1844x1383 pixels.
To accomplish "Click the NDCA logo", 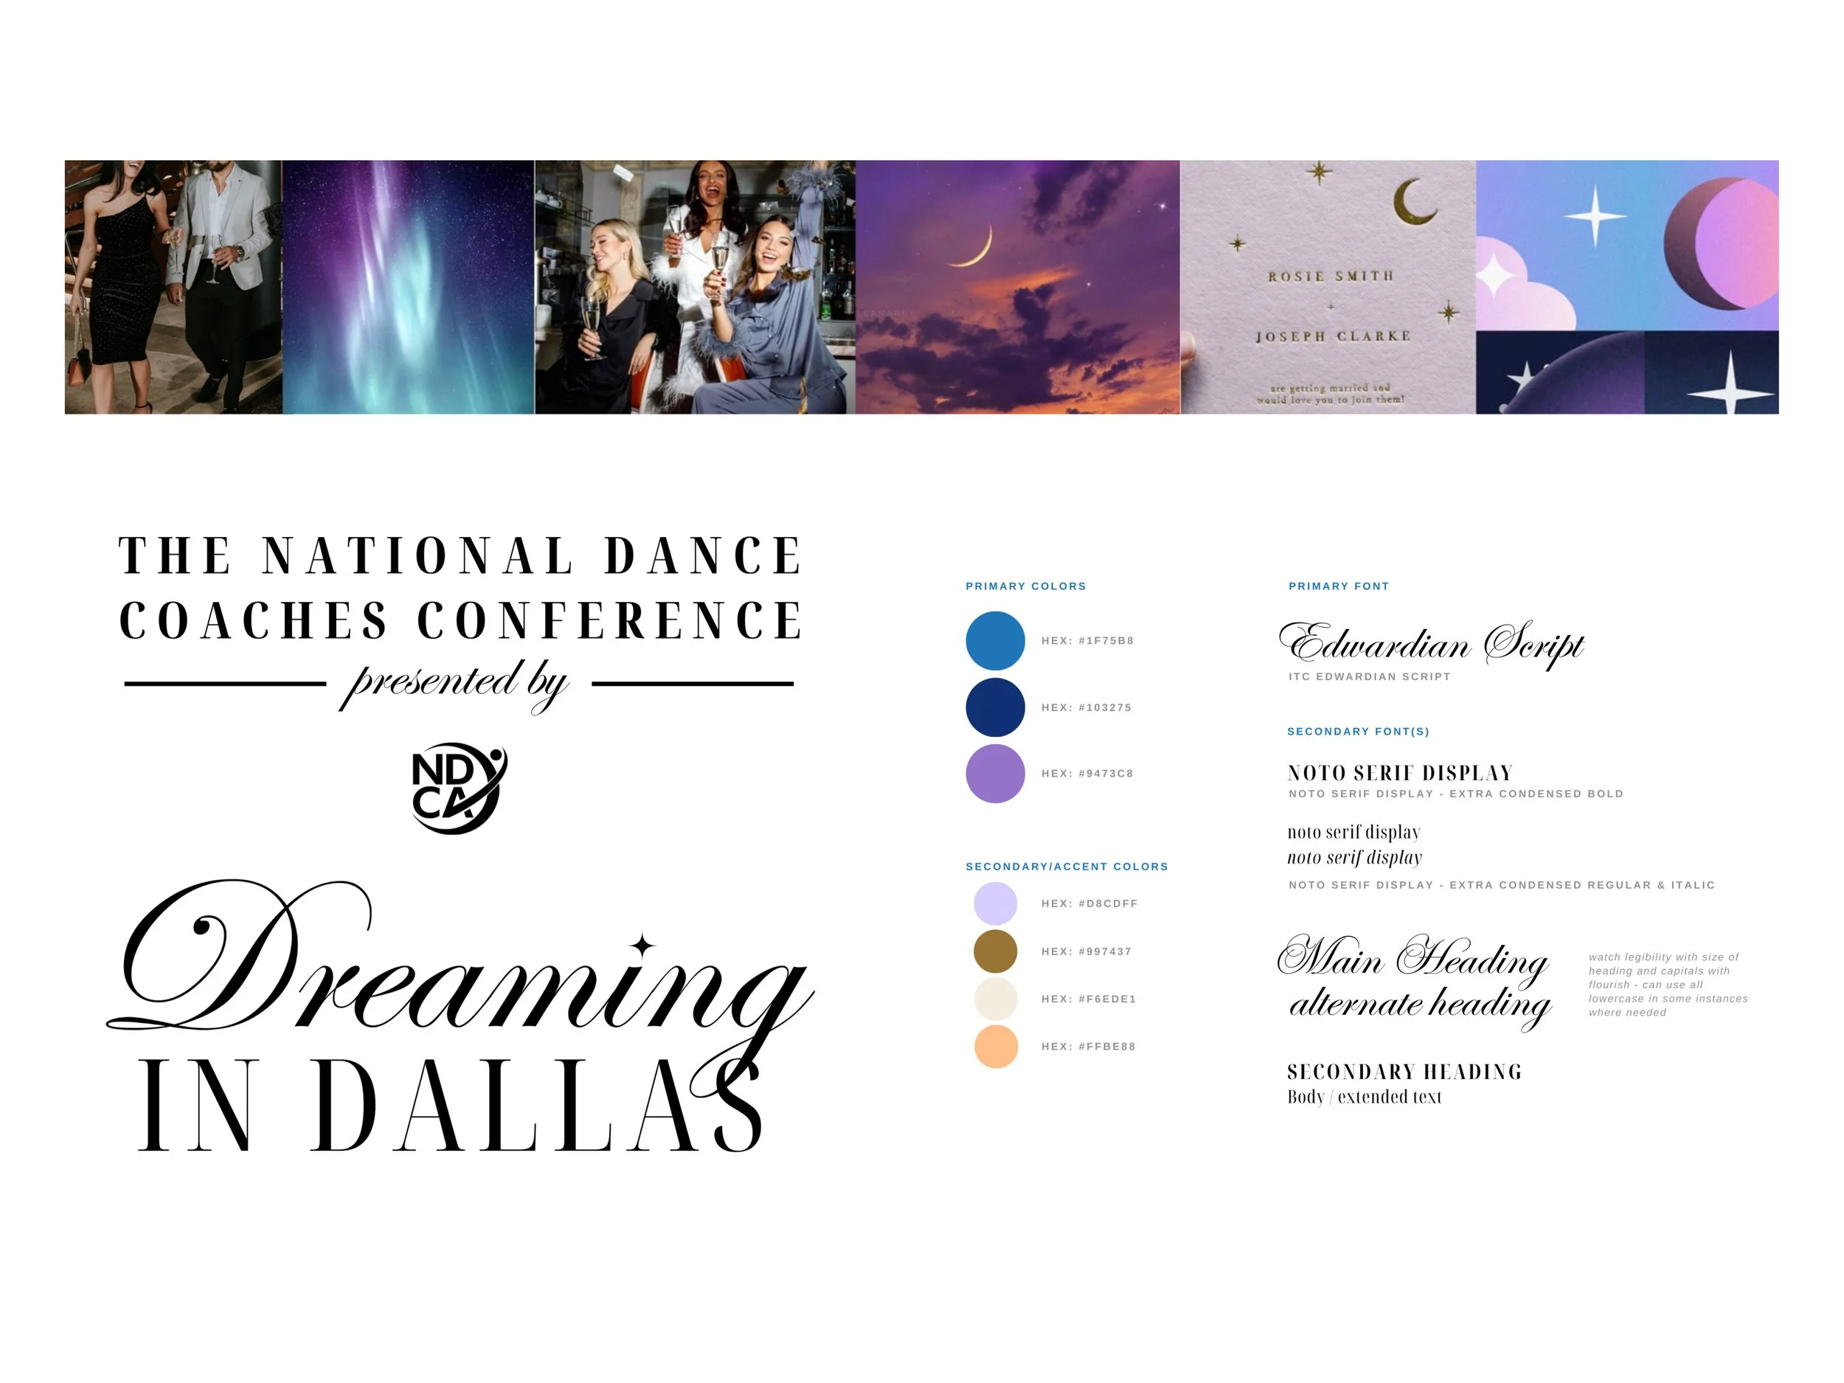I will tap(460, 788).
